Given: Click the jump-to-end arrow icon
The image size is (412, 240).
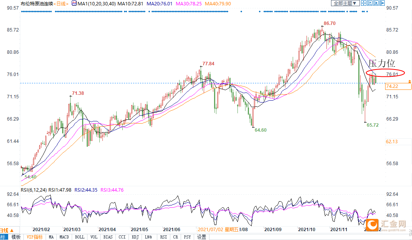Looking at the screenshot, I should tap(382, 3).
